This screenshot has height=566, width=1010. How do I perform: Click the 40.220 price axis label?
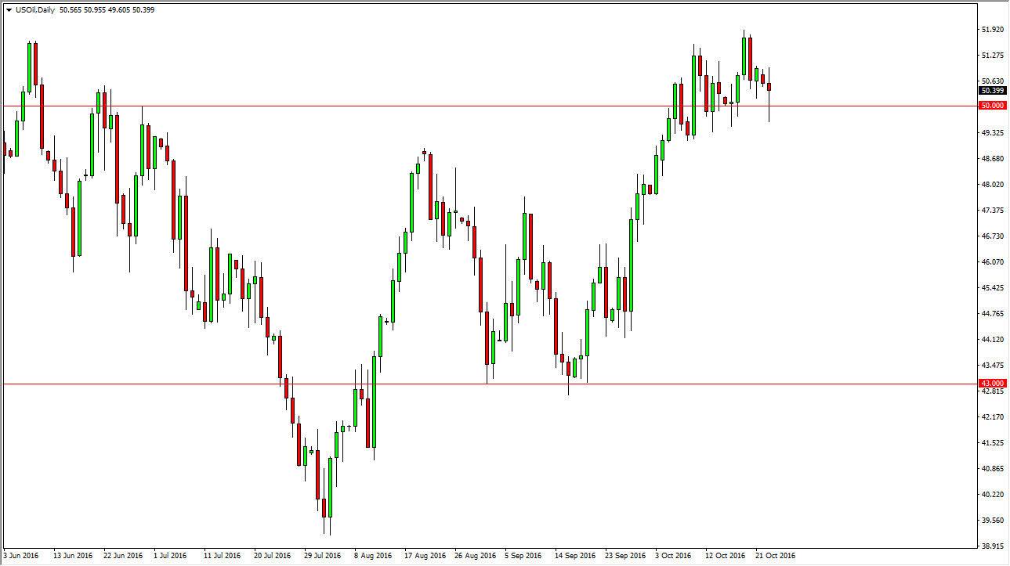coord(991,495)
